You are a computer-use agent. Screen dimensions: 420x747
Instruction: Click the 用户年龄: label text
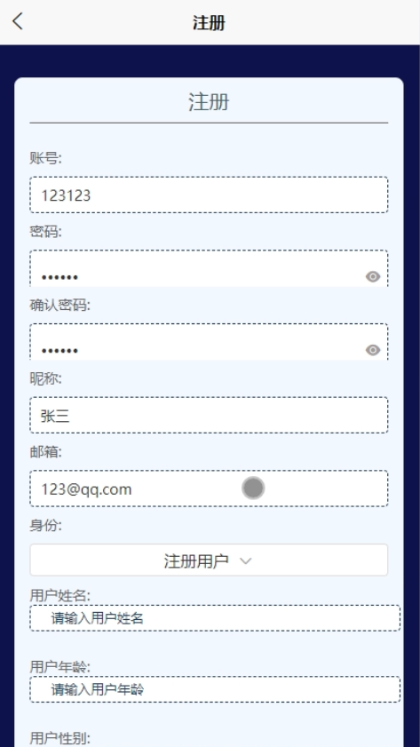[x=60, y=667]
